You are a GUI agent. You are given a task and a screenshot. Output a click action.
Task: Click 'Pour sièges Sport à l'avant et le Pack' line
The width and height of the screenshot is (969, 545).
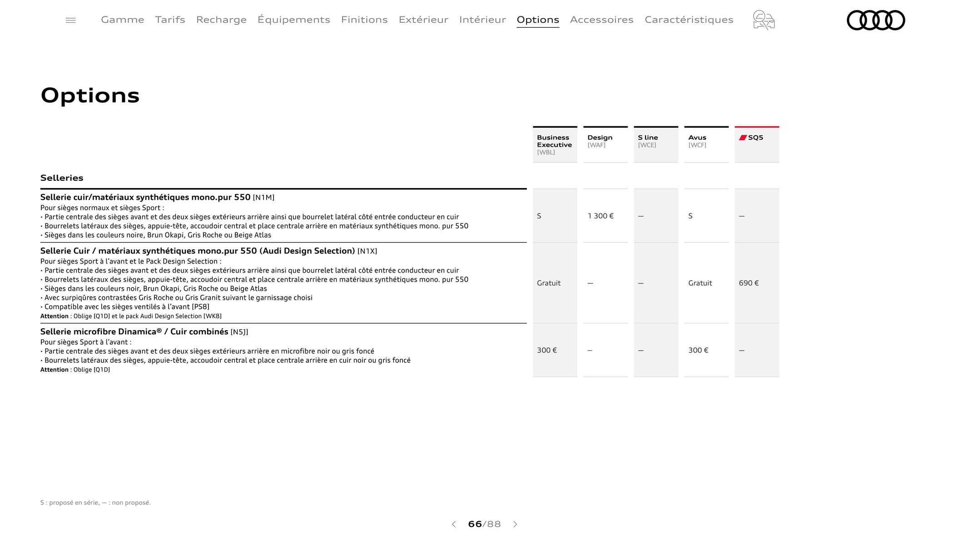131,261
